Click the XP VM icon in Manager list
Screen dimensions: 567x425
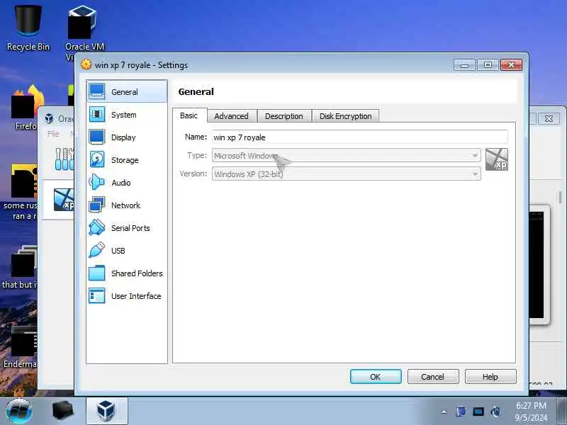click(64, 200)
